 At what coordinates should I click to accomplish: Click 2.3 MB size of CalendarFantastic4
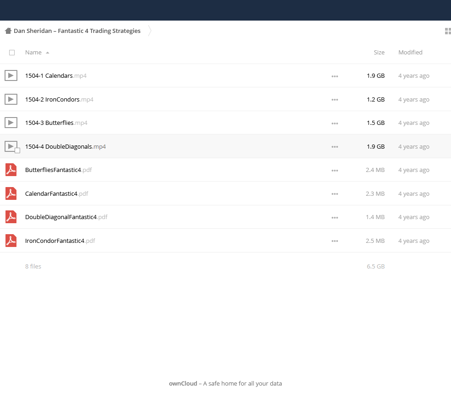(x=375, y=193)
